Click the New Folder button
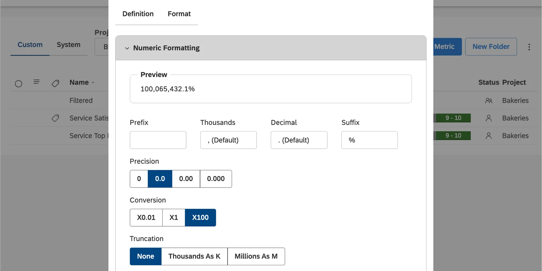Viewport: 542px width, 271px height. [491, 47]
